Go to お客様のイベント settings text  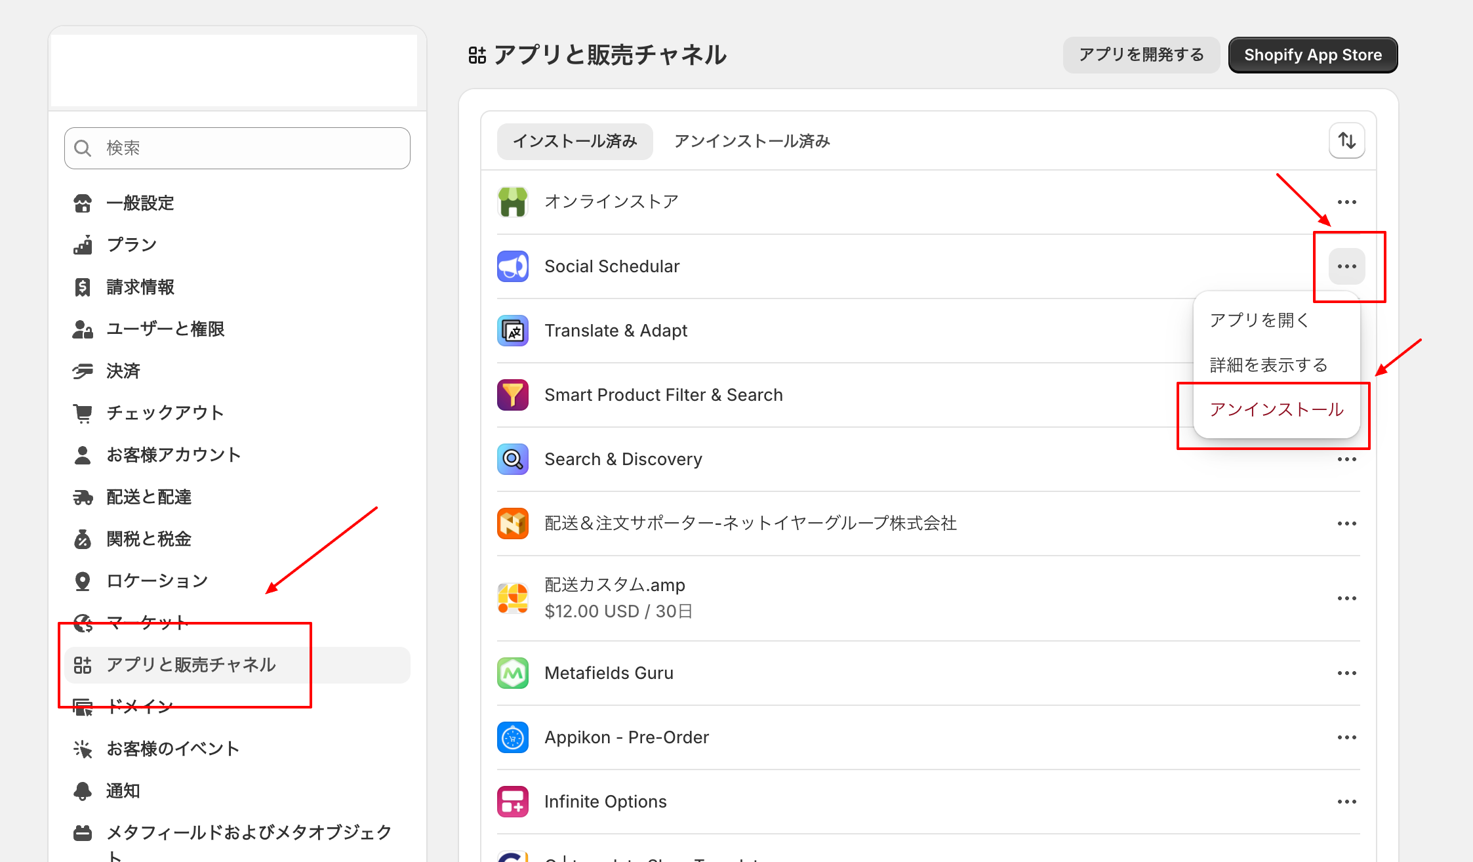(x=173, y=749)
